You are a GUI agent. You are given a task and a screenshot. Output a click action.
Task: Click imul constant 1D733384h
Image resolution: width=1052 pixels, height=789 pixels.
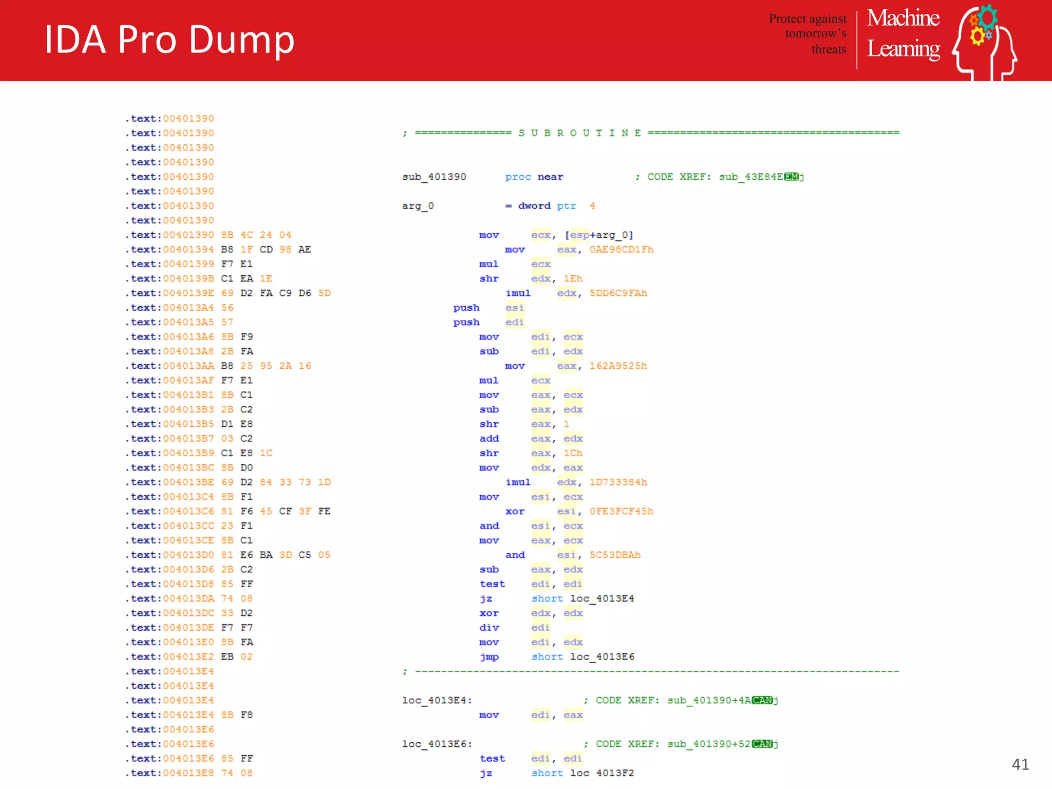618,482
